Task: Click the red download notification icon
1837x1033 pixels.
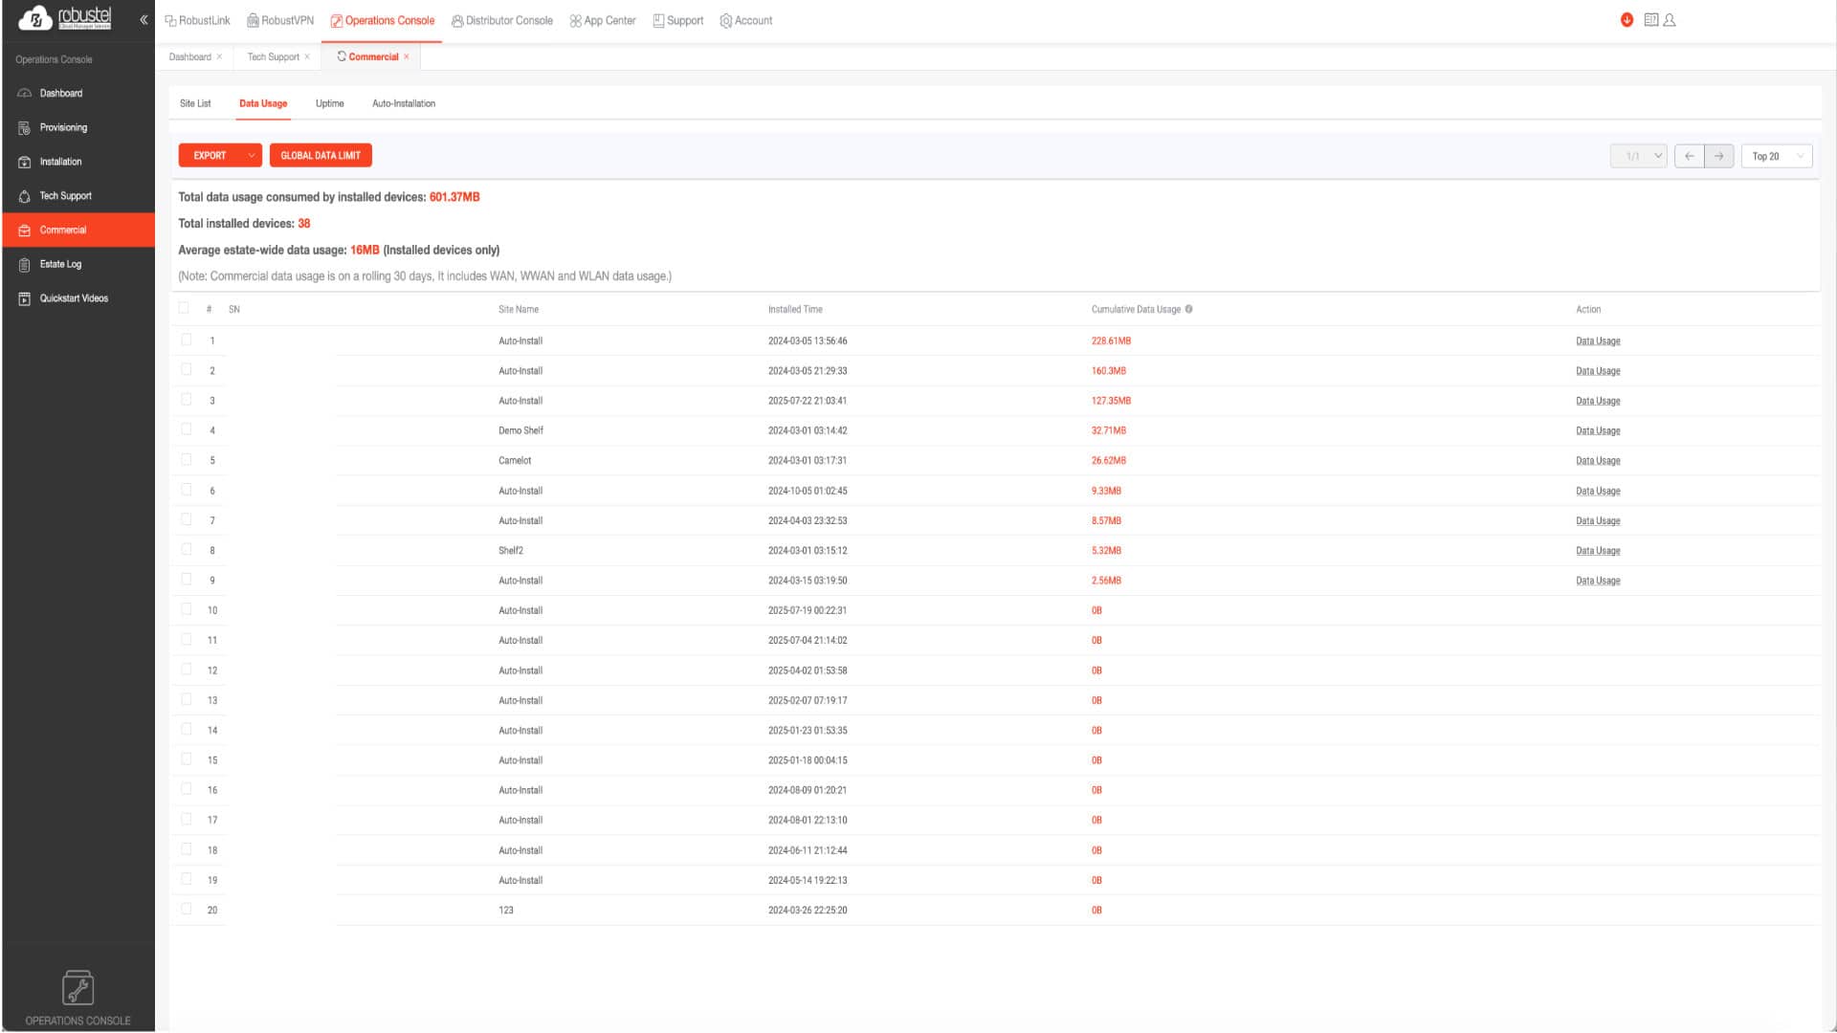Action: (1627, 20)
